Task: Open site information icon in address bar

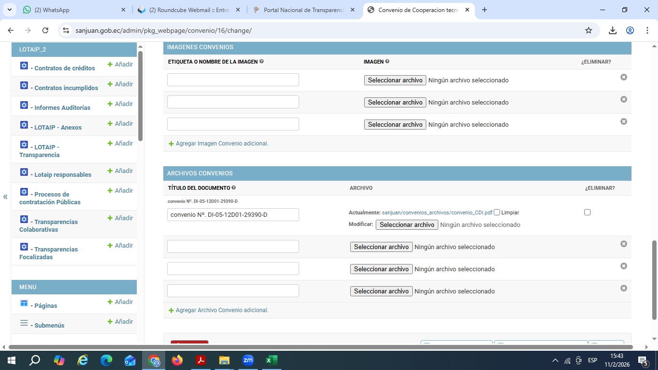Action: (x=66, y=30)
